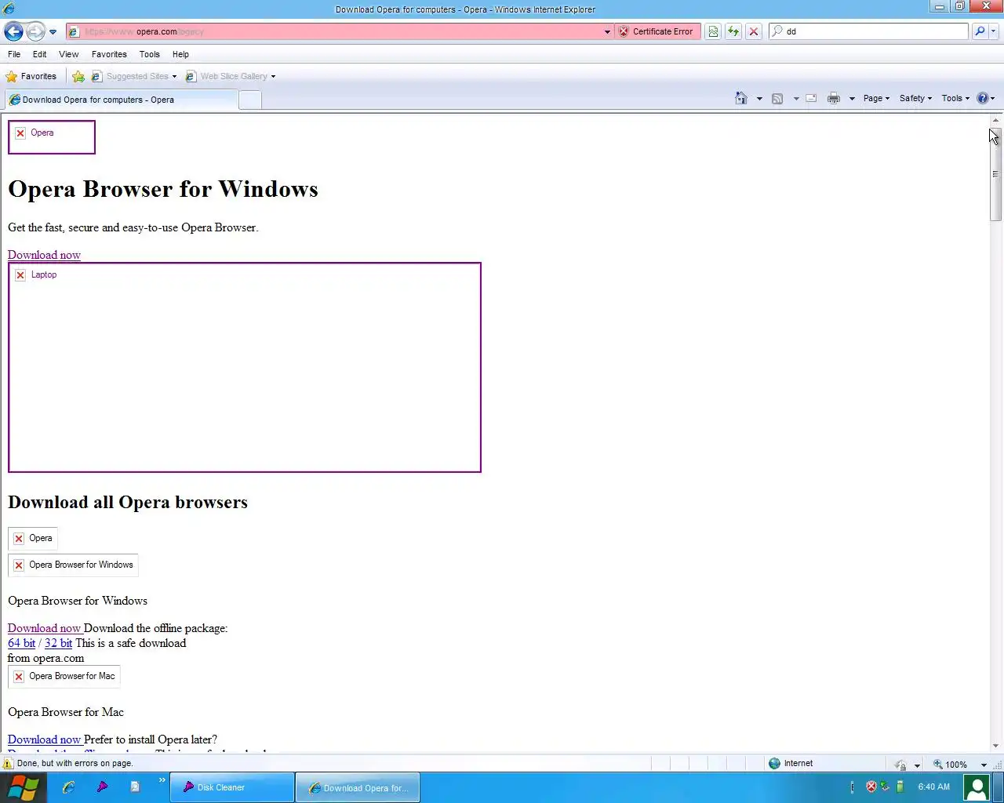Open the View menu
The height and width of the screenshot is (803, 1004).
pos(69,54)
